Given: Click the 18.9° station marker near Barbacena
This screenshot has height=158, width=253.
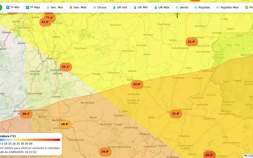Looking at the screenshot, I should [65, 124].
